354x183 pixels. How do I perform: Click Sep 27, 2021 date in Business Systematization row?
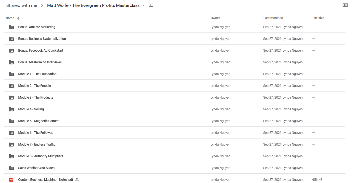coord(272,39)
